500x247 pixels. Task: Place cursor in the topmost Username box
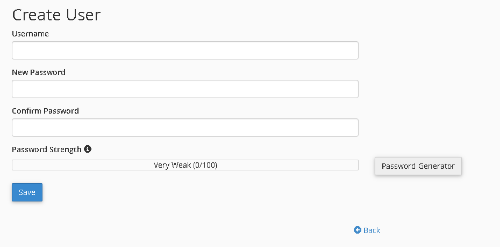[x=185, y=50]
